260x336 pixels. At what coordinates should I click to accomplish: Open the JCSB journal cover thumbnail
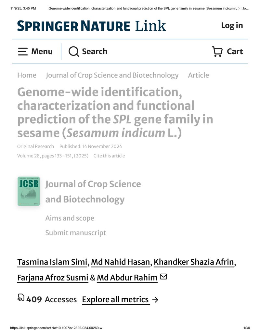pos(29,191)
